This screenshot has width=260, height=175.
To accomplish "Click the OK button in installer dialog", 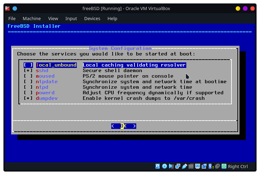I will tap(124, 126).
